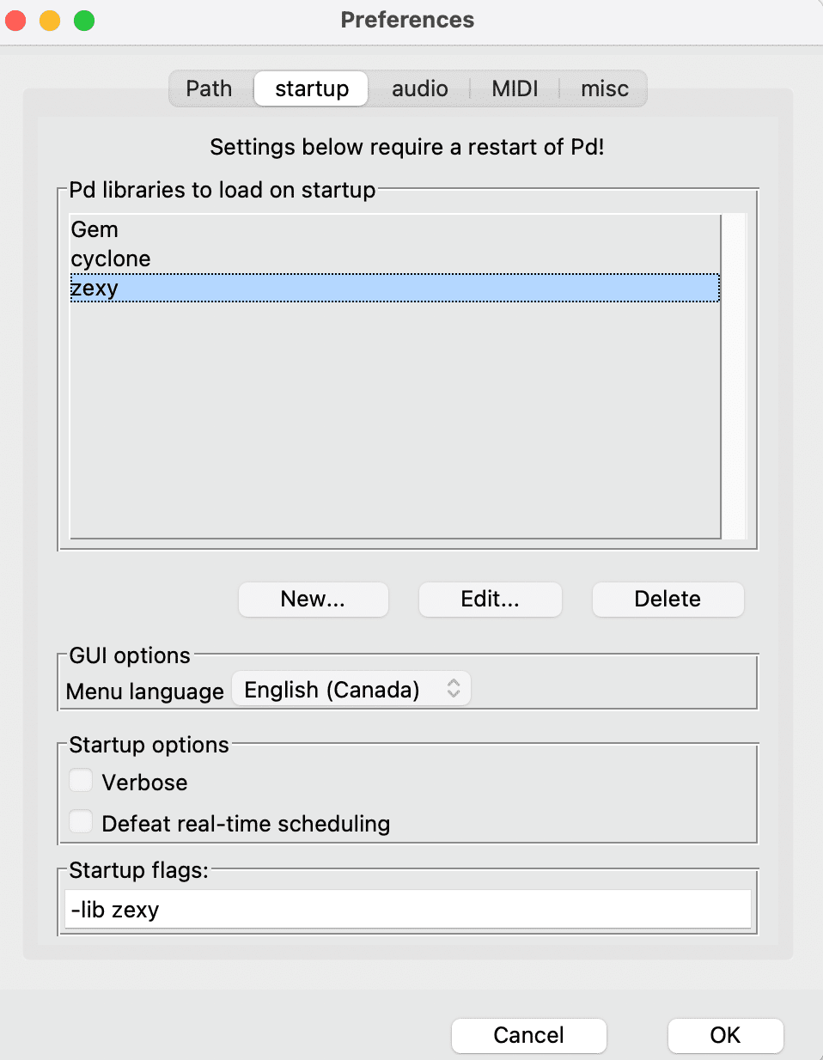Click New... to add a library
The image size is (823, 1060).
point(313,599)
